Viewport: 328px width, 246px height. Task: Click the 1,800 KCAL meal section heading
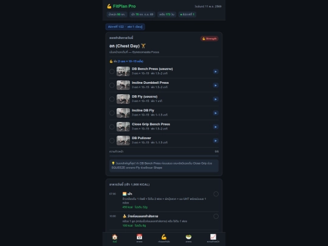click(x=129, y=185)
